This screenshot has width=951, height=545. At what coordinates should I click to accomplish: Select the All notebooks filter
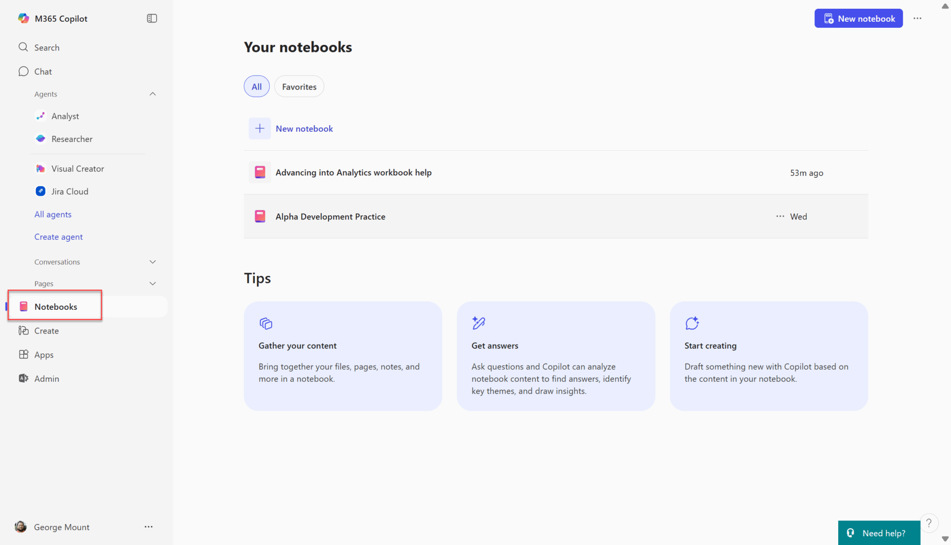(x=256, y=87)
